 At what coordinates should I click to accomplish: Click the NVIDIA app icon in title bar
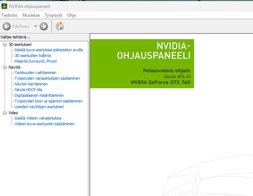click(4, 6)
